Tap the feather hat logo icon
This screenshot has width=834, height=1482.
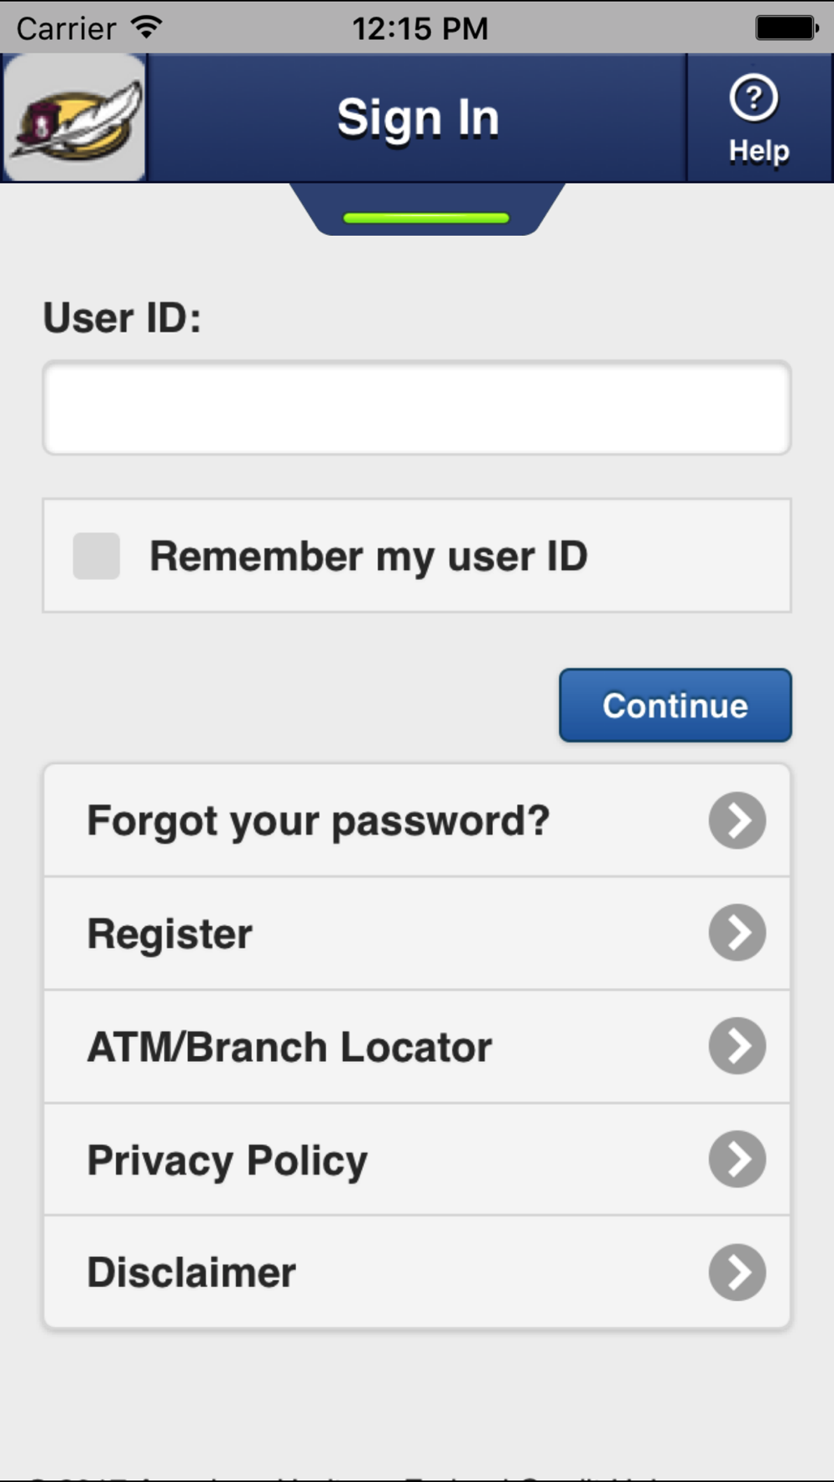pyautogui.click(x=74, y=118)
